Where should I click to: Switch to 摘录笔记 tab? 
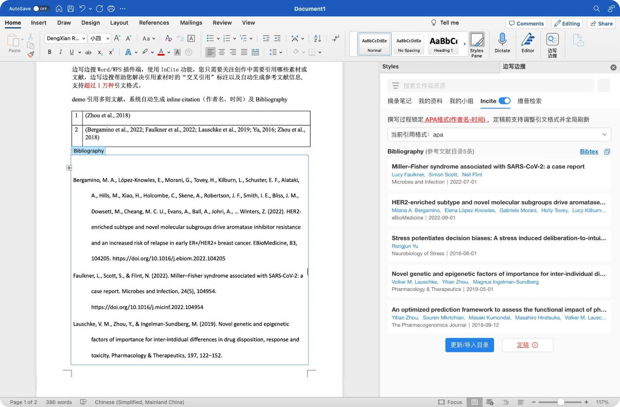click(399, 101)
